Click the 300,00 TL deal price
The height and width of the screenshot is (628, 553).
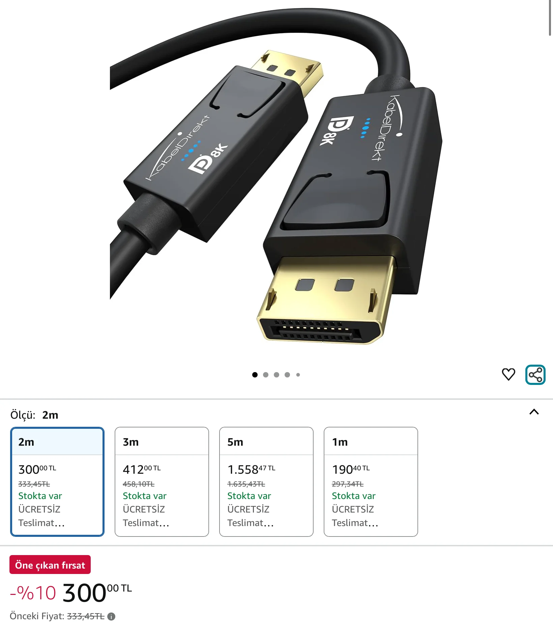tap(97, 593)
